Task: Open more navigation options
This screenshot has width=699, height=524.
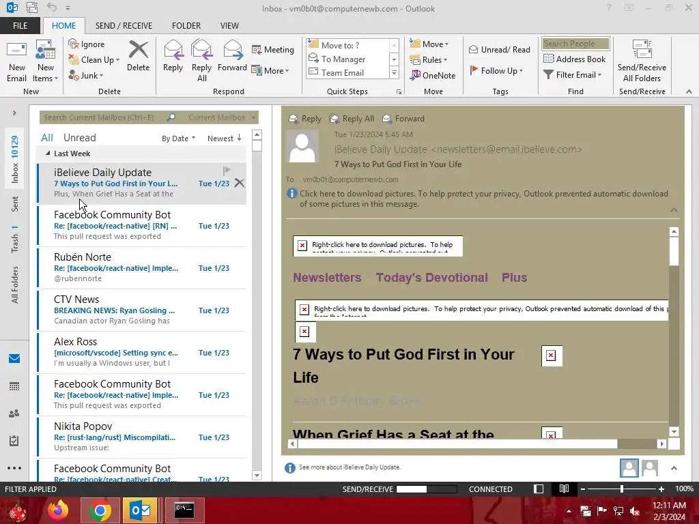Action: [x=14, y=468]
